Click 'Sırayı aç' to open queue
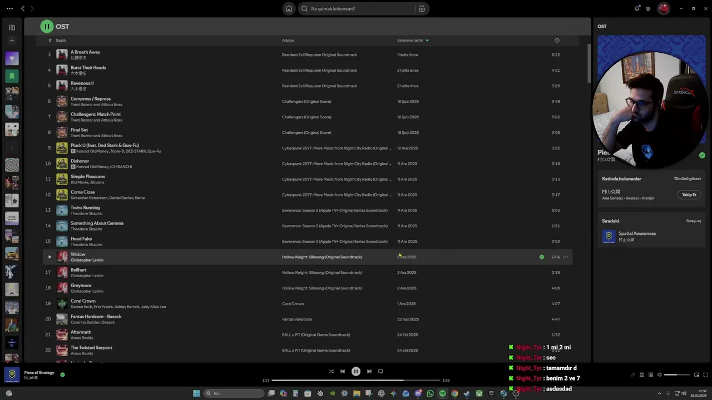 [694, 221]
